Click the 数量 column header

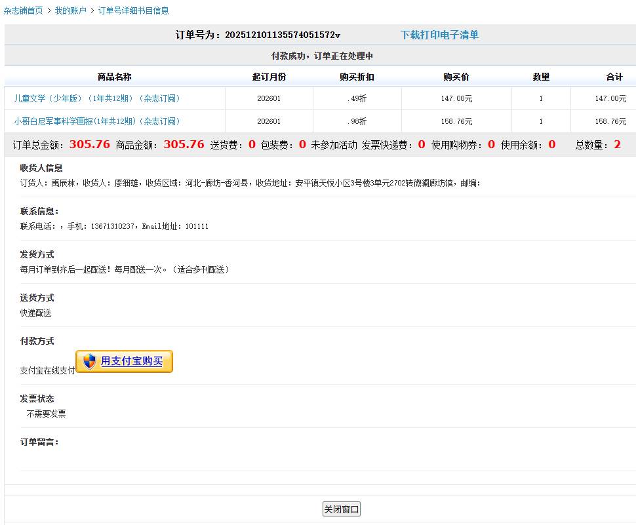(541, 77)
